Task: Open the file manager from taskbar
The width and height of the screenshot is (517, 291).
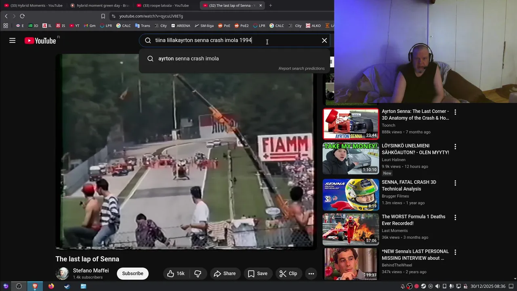Action: [83, 286]
